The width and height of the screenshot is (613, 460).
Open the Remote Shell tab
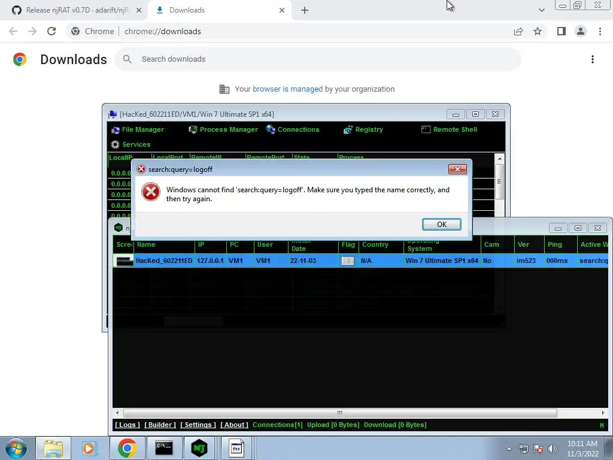coord(449,129)
